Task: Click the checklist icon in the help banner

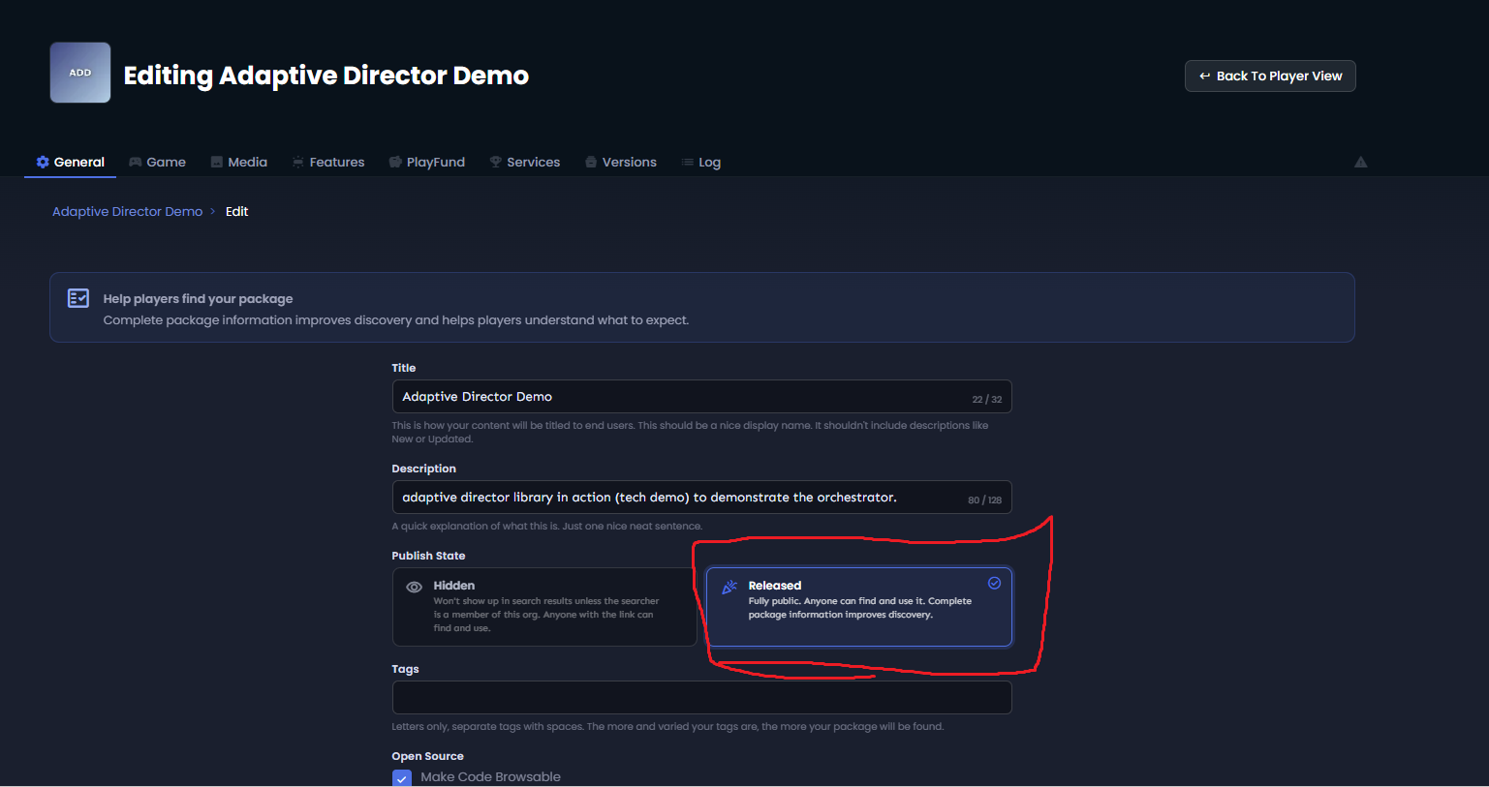Action: (x=78, y=298)
